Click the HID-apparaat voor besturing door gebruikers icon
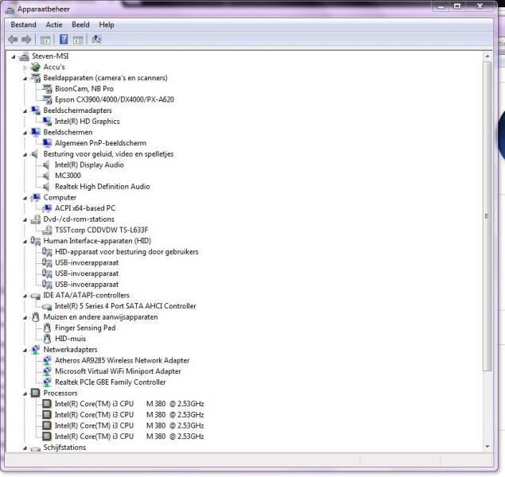This screenshot has height=477, width=505. [47, 252]
